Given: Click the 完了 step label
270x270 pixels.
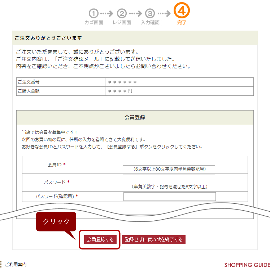Looking at the screenshot, I should 182,23.
